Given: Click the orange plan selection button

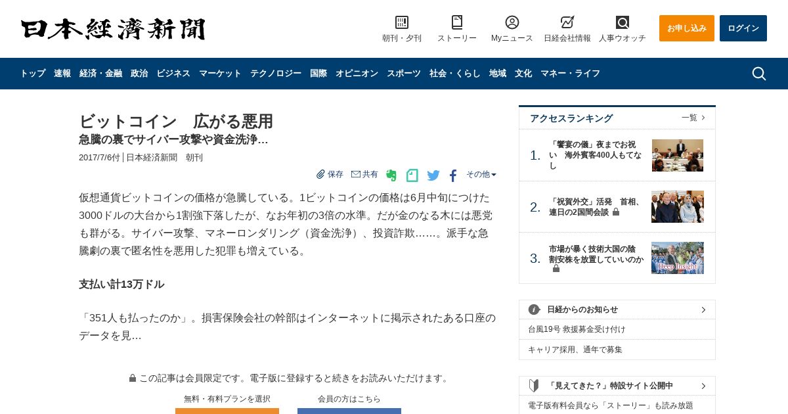Looking at the screenshot, I should 227,411.
